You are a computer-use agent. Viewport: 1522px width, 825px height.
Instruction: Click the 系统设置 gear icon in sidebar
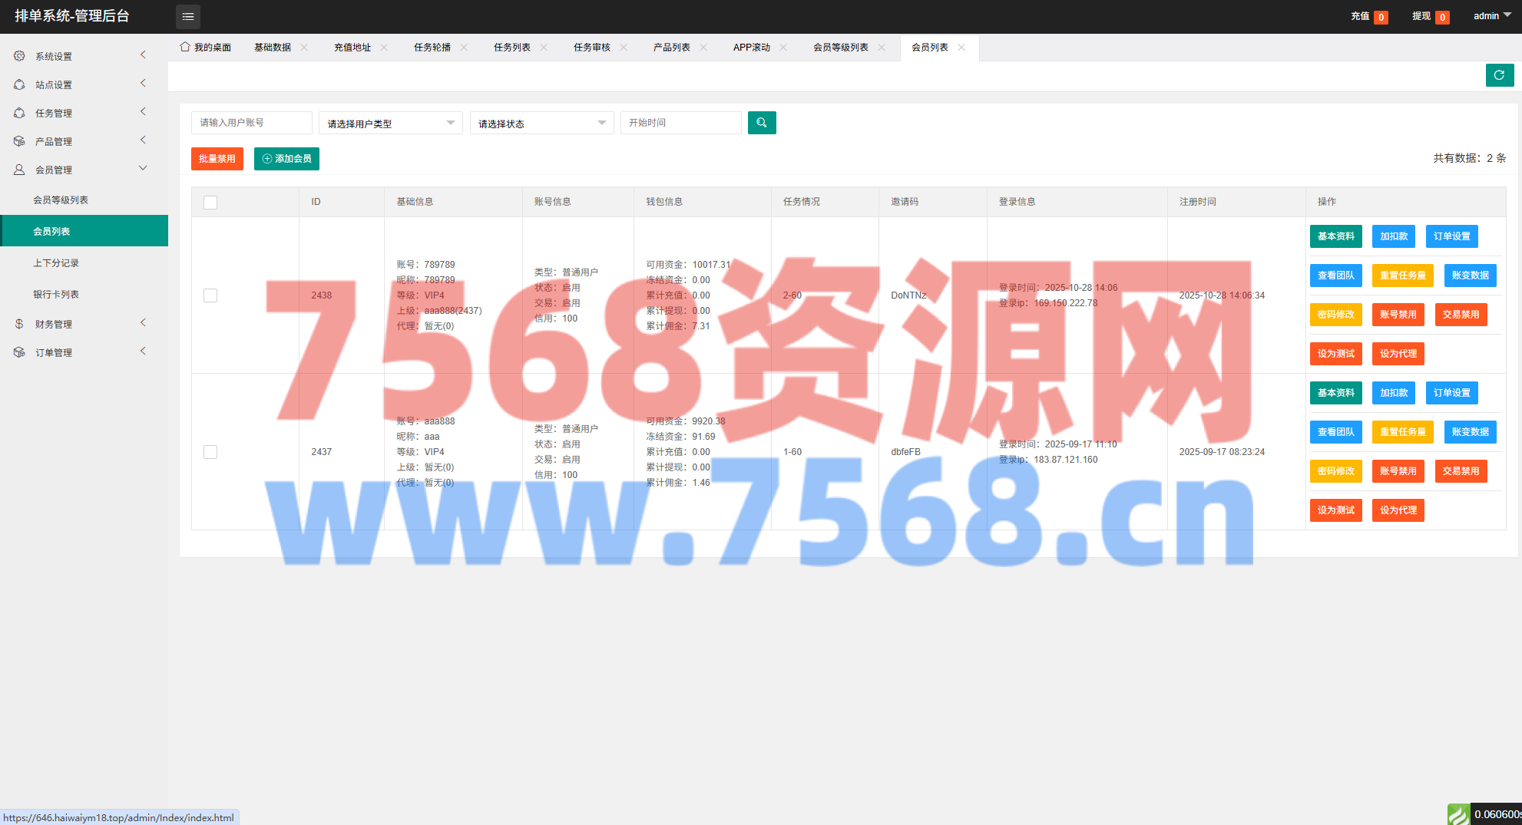tap(19, 56)
